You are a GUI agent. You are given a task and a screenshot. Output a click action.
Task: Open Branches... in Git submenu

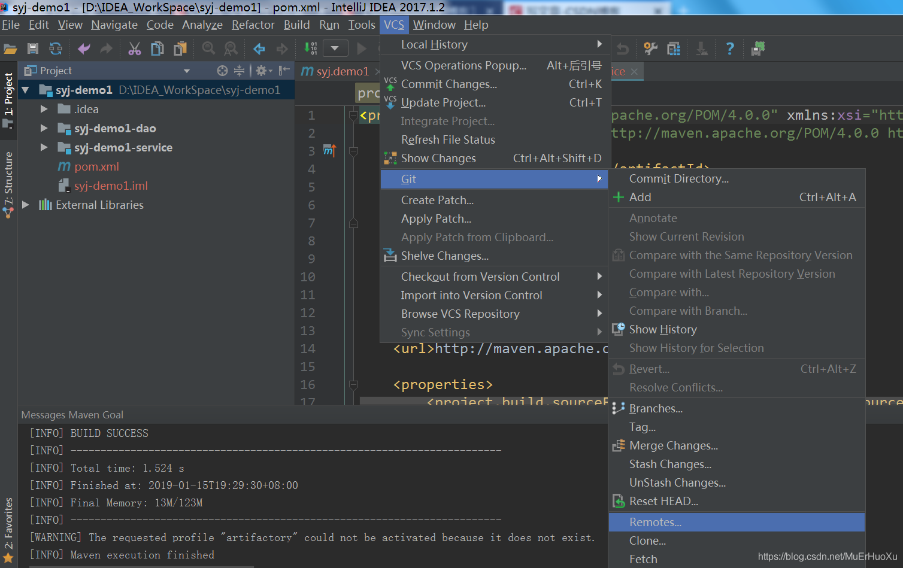coord(737,408)
